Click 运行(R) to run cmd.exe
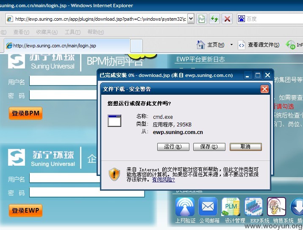Screen dimensions: 303x230 click(x=173, y=147)
